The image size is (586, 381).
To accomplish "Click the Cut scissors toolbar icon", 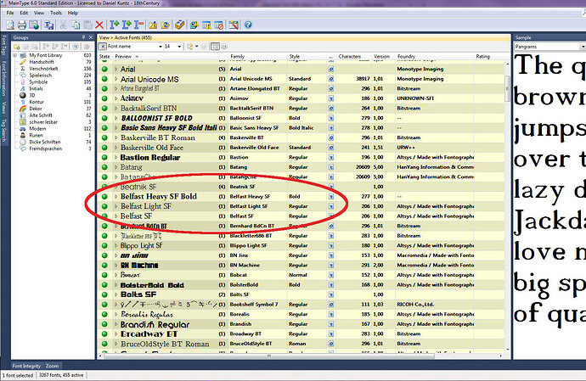I will pos(63,25).
